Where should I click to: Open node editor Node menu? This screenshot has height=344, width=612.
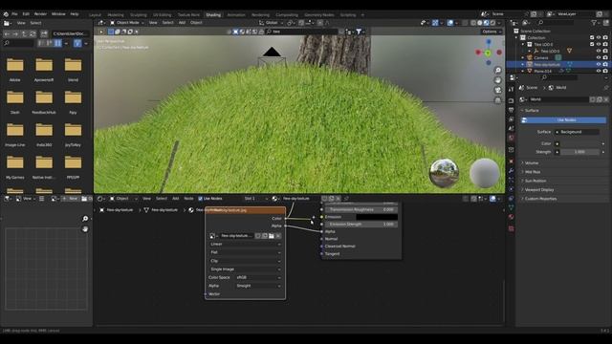click(188, 199)
